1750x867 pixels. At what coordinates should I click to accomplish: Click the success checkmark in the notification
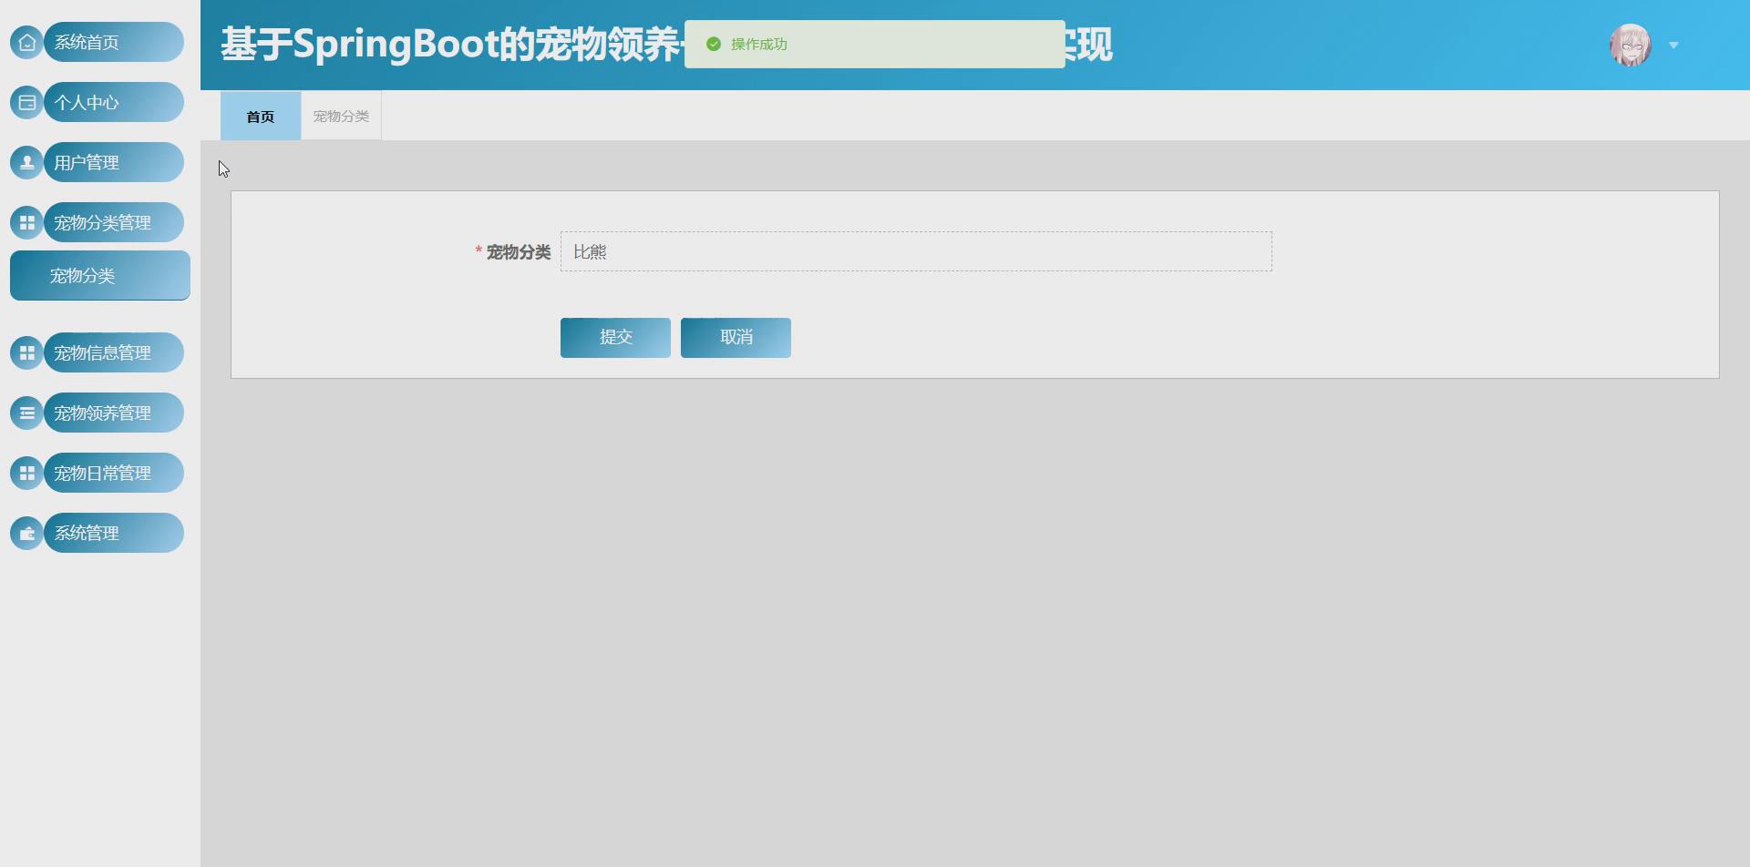[714, 43]
